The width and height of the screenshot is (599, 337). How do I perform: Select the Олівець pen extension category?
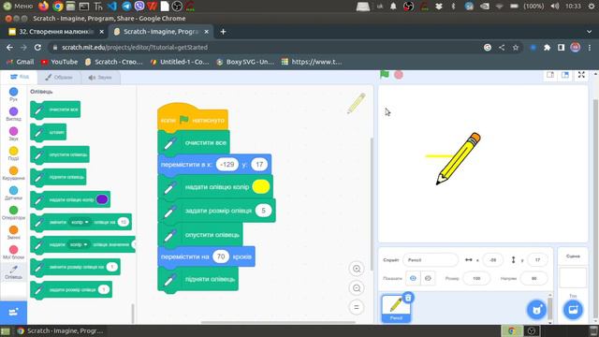[13, 272]
